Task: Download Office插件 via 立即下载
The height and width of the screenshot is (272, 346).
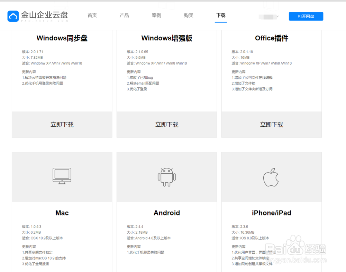Action: [272, 125]
